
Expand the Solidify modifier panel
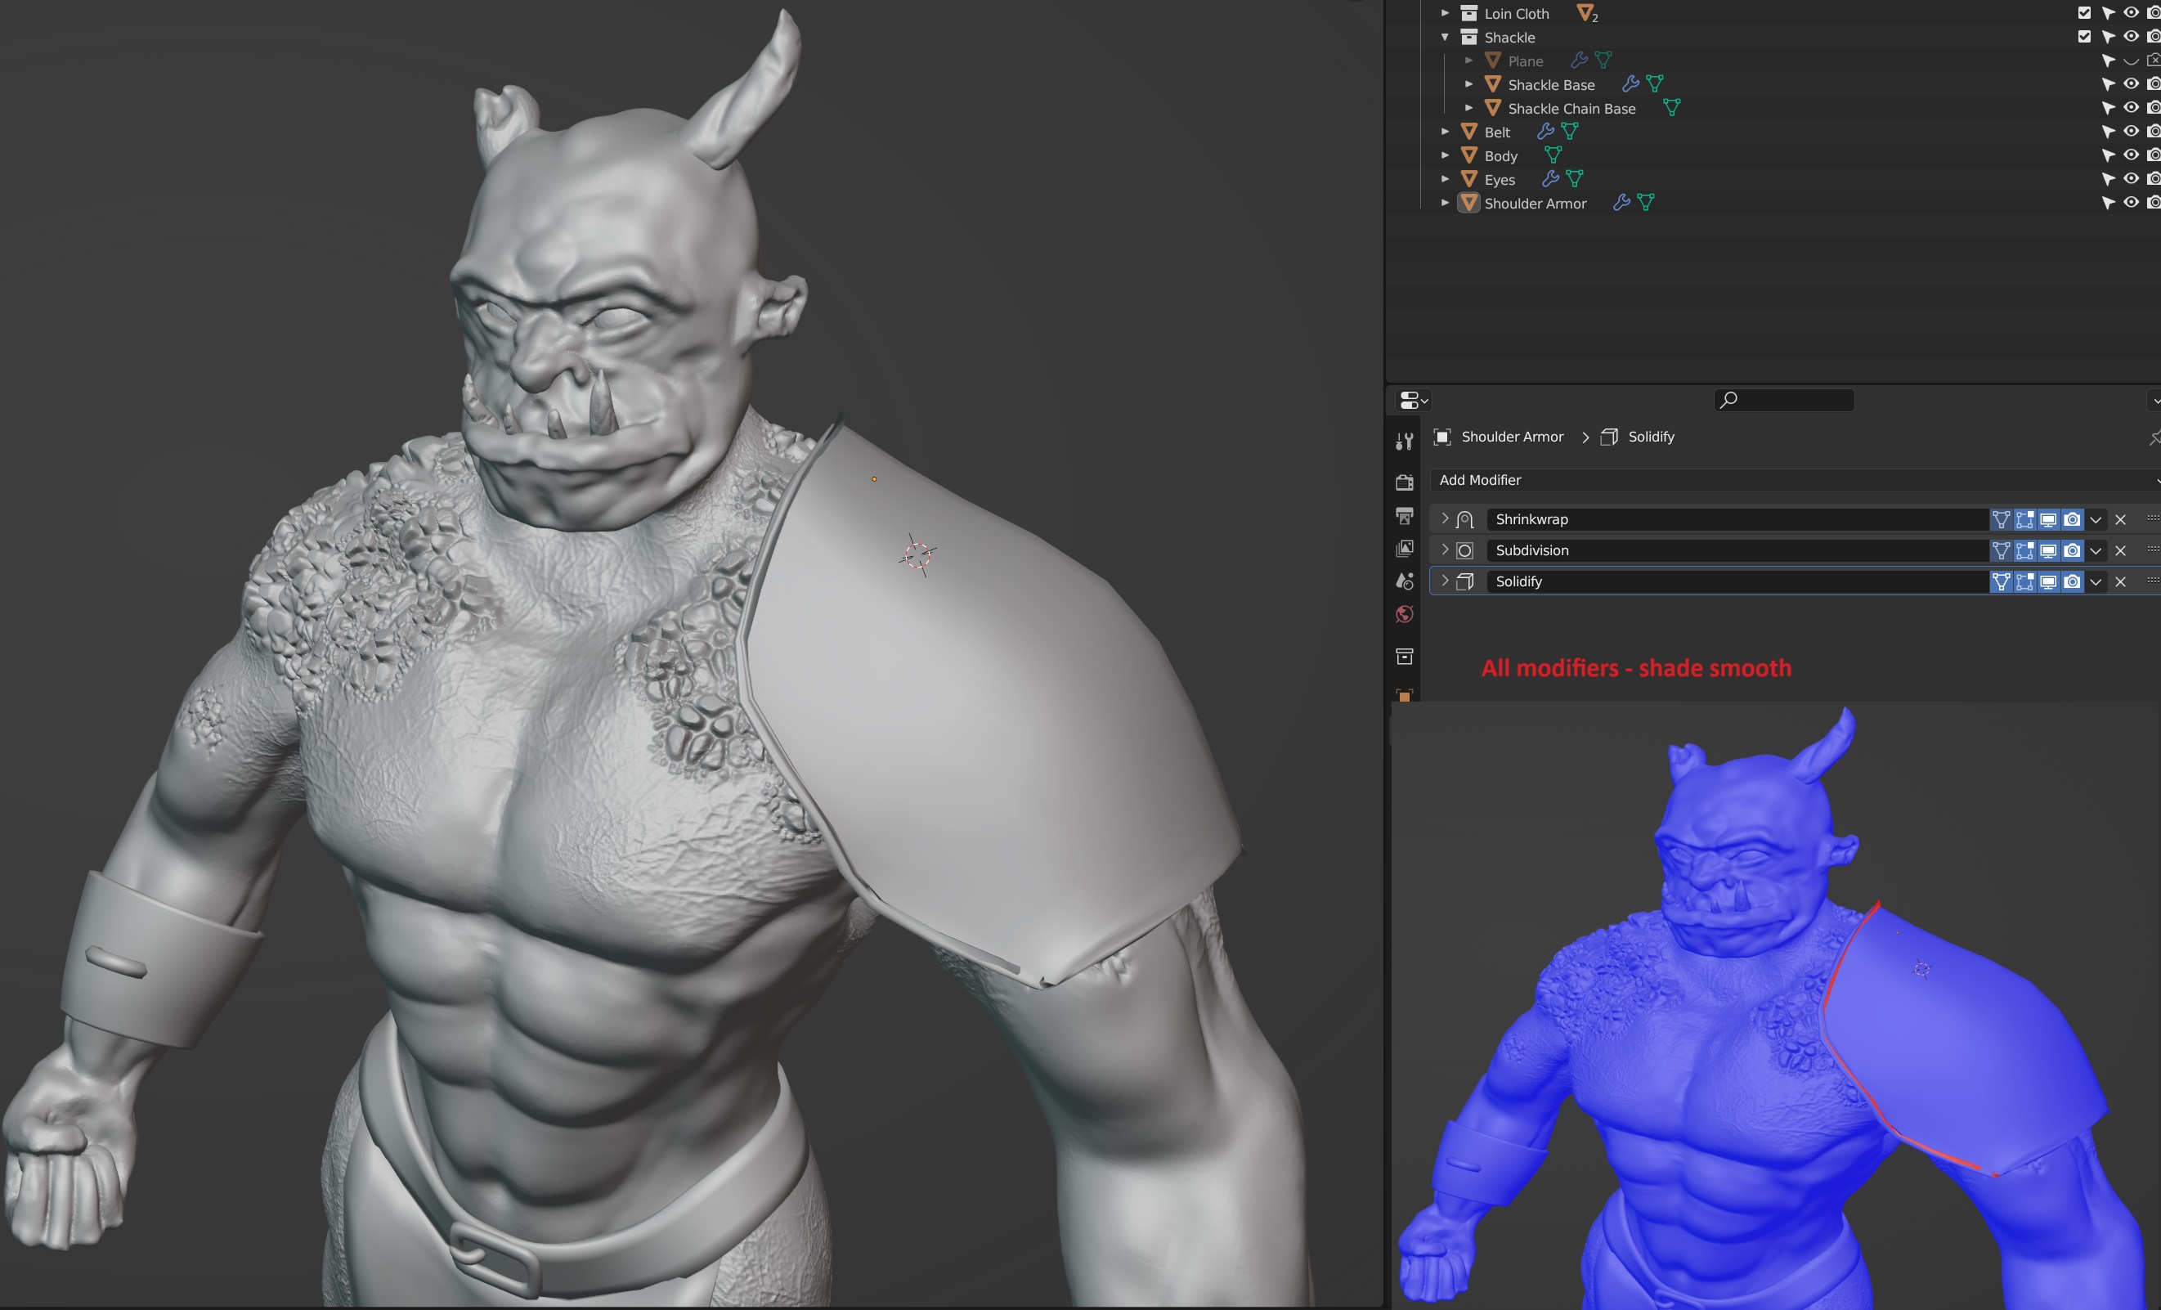(x=1445, y=581)
